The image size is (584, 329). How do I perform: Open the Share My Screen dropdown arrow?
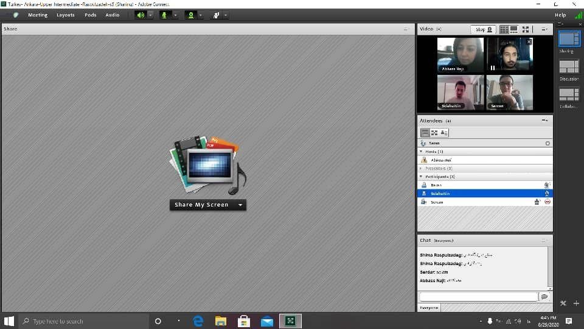(x=240, y=205)
